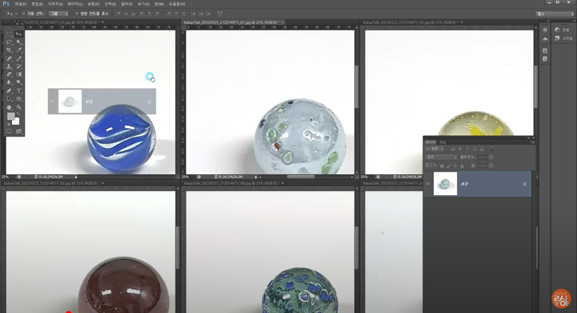The height and width of the screenshot is (313, 577).
Task: Select the Gradient tool
Action: tap(19, 74)
